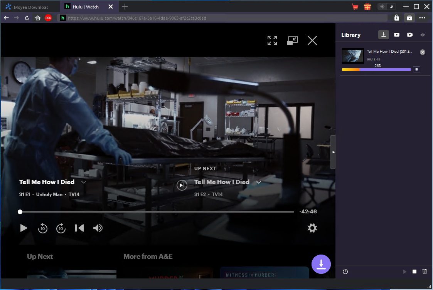Image resolution: width=433 pixels, height=290 pixels.
Task: Open the Video tab in Library
Action: (x=396, y=35)
